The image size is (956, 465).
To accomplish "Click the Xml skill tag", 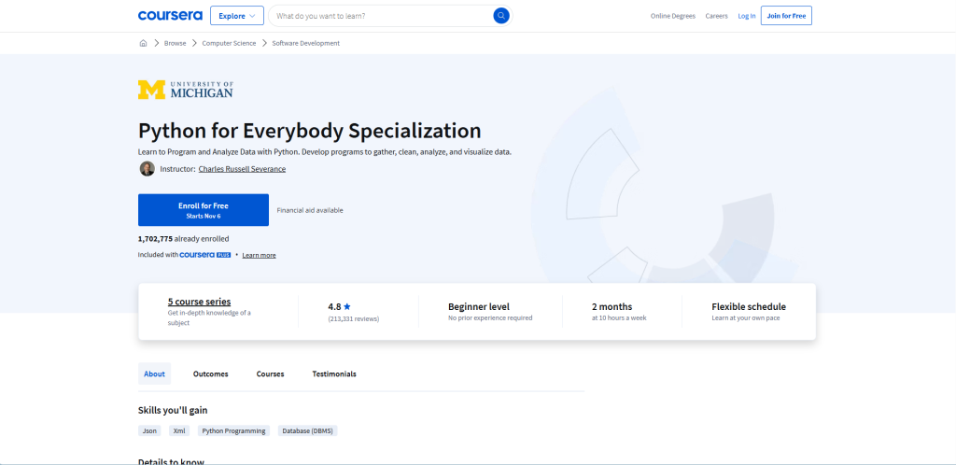I will [x=179, y=430].
